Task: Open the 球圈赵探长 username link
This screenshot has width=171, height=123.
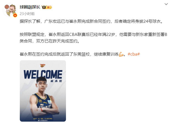Action: [x=30, y=7]
